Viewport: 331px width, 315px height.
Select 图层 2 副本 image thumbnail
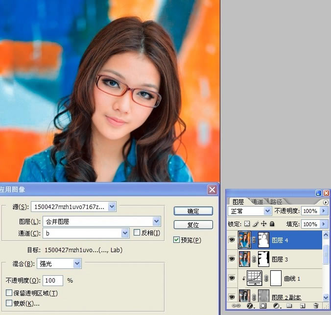tap(244, 295)
